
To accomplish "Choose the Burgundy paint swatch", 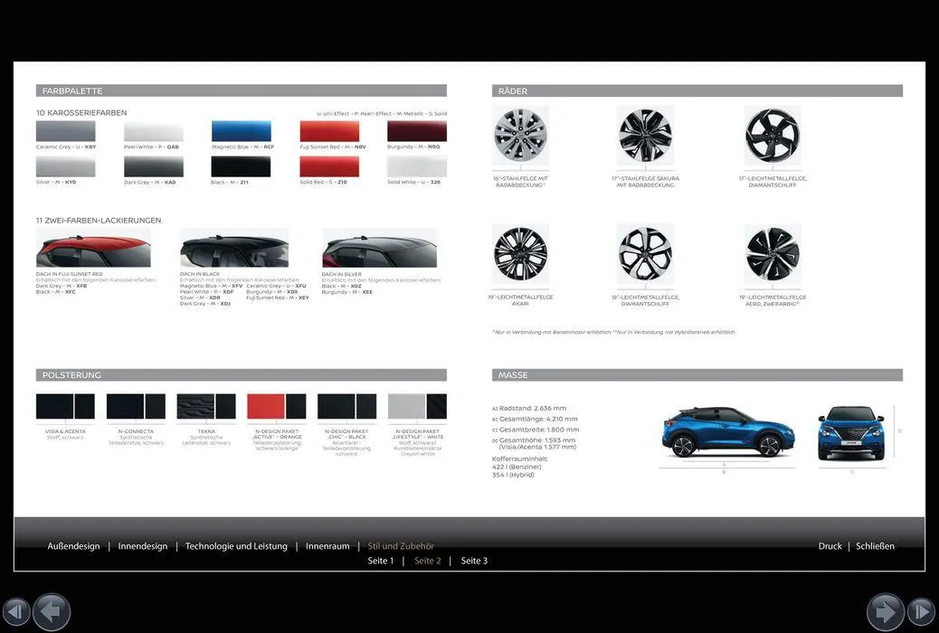I will click(x=417, y=131).
